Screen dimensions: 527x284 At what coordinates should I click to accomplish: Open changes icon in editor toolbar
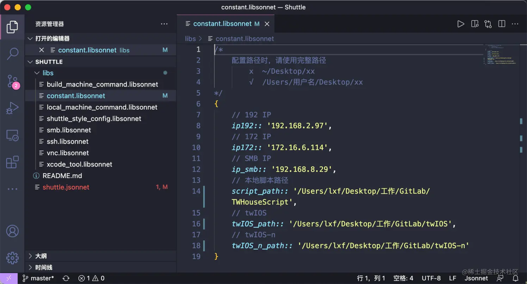475,24
